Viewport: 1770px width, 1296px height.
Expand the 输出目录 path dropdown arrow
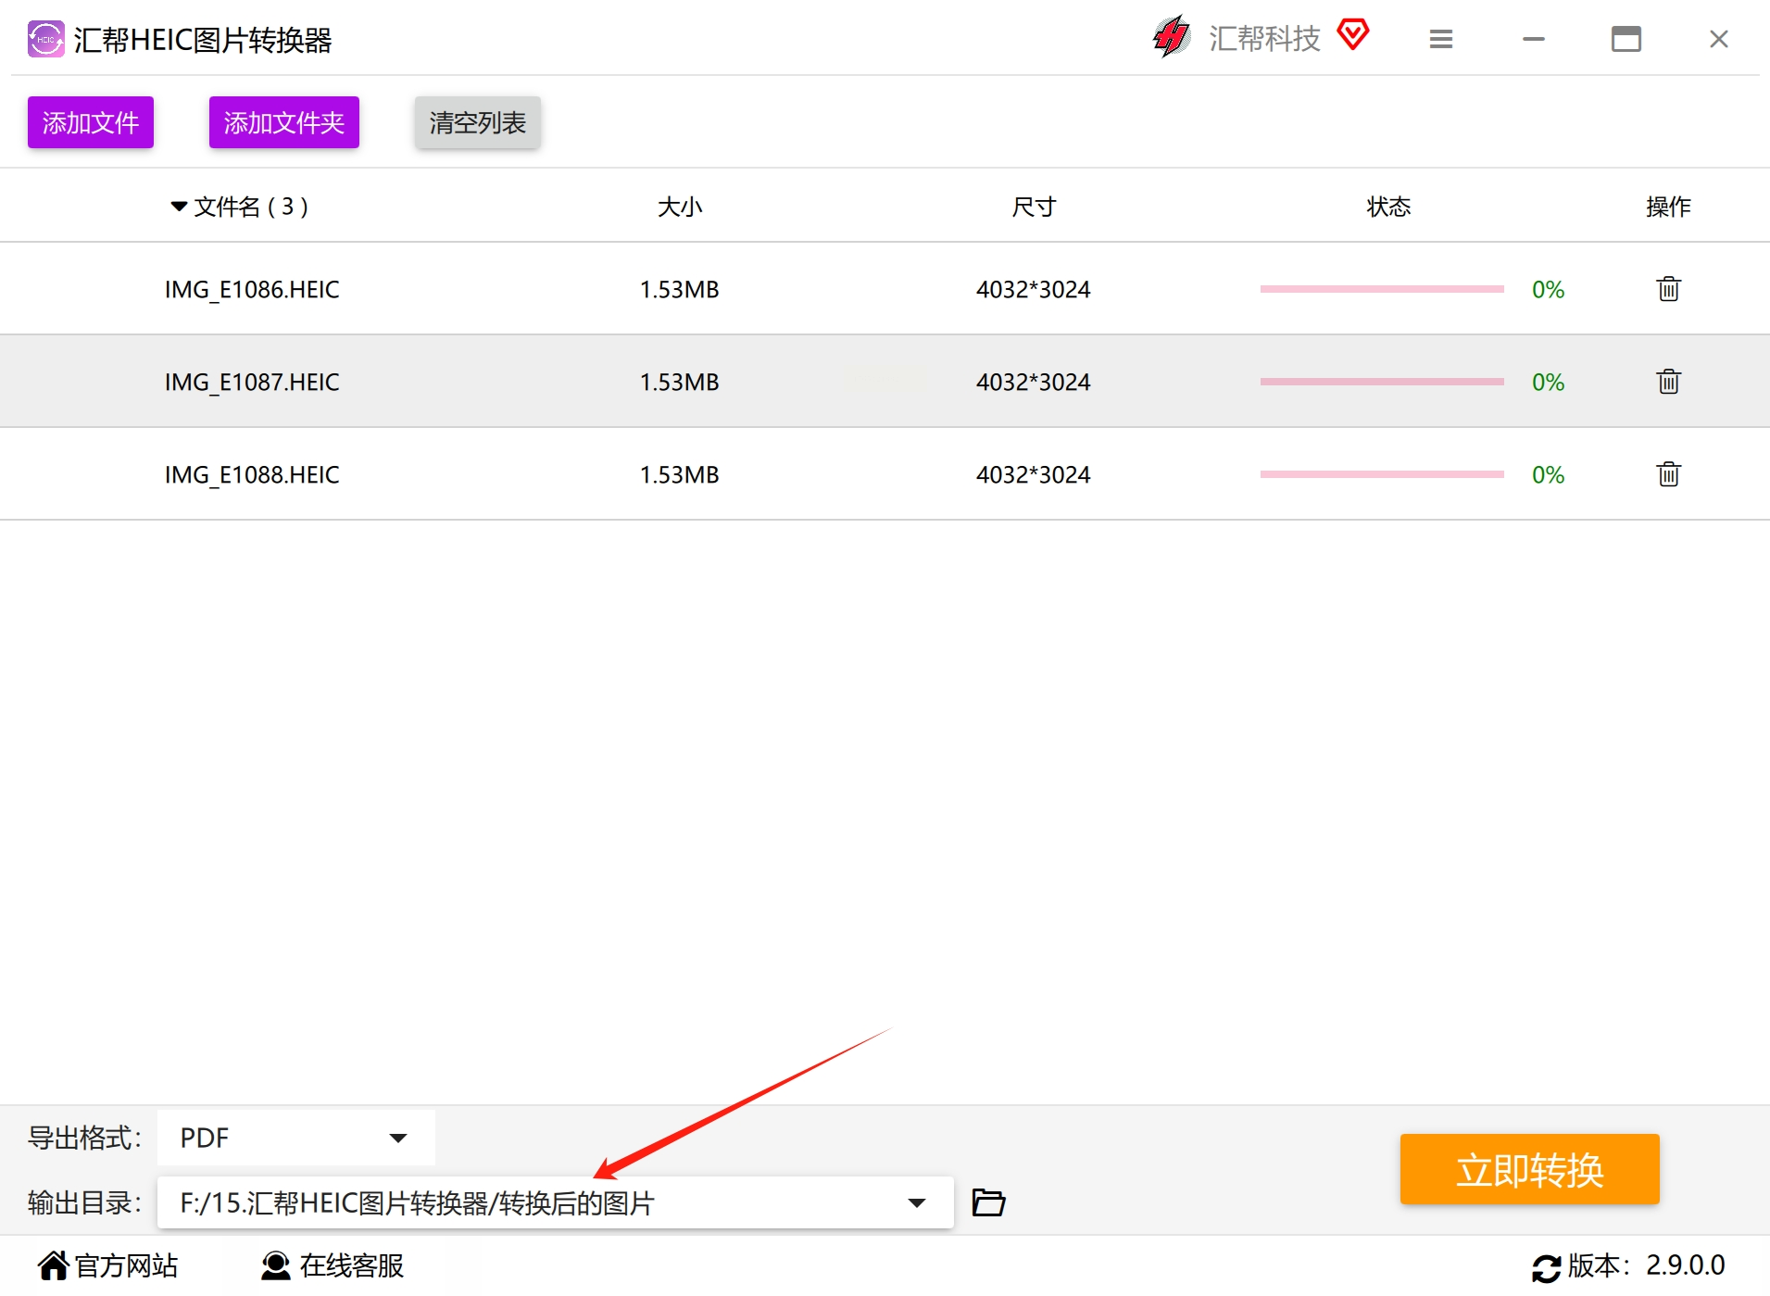click(x=916, y=1202)
